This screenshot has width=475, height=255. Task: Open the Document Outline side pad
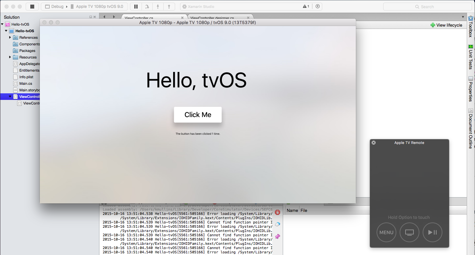471,128
